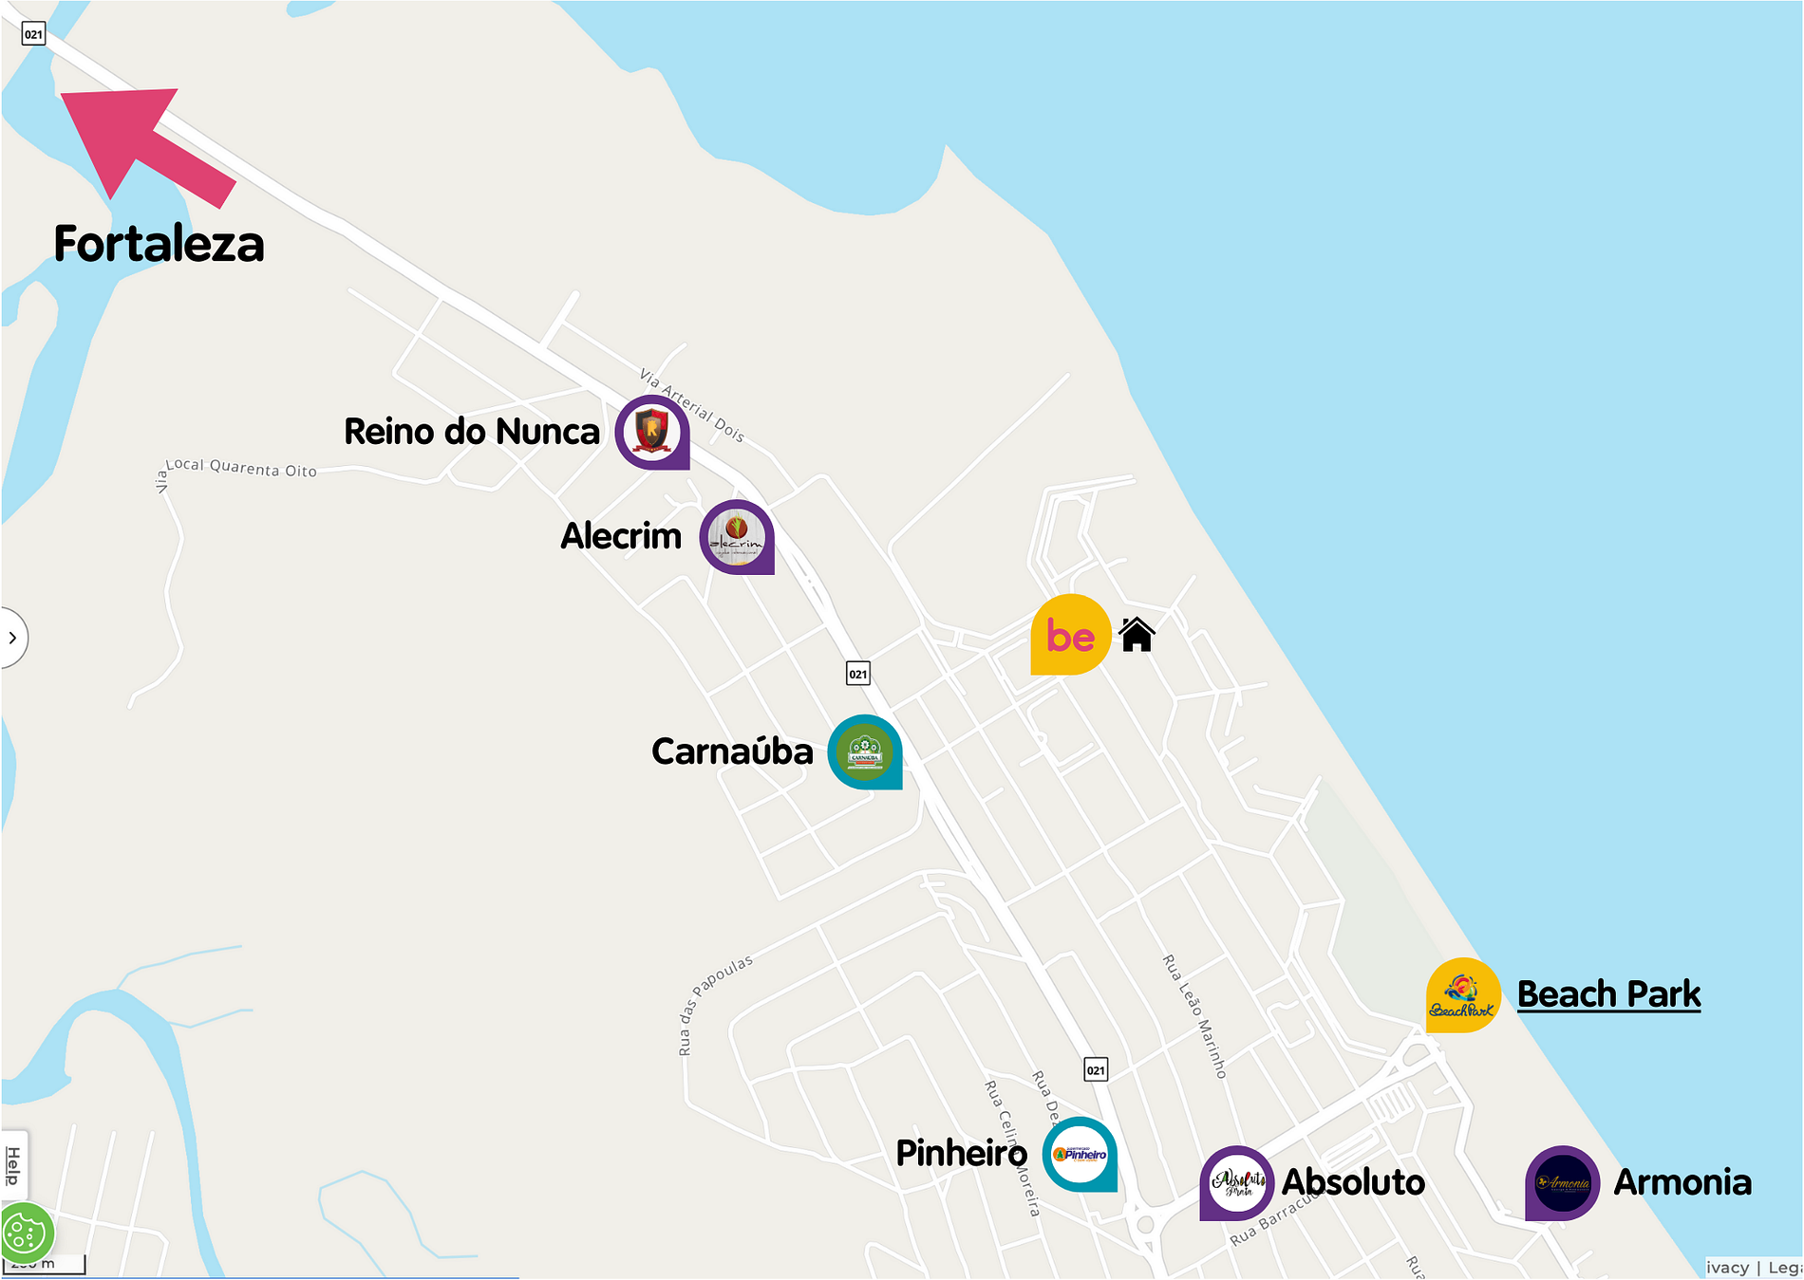
Task: Select the Carnaúba green map pin
Action: point(865,752)
